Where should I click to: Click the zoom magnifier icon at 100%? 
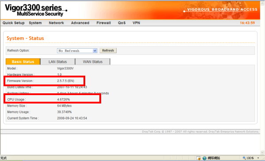pos(244,158)
